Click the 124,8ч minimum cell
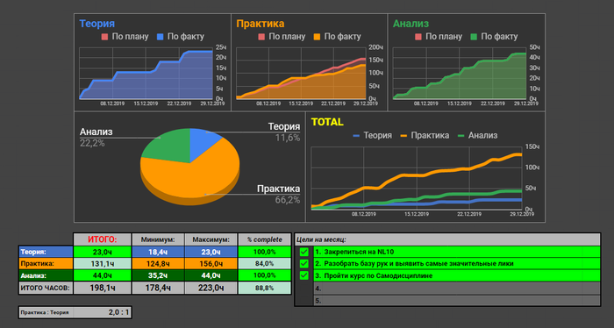Screen dimensions: 614x328 [x=158, y=263]
